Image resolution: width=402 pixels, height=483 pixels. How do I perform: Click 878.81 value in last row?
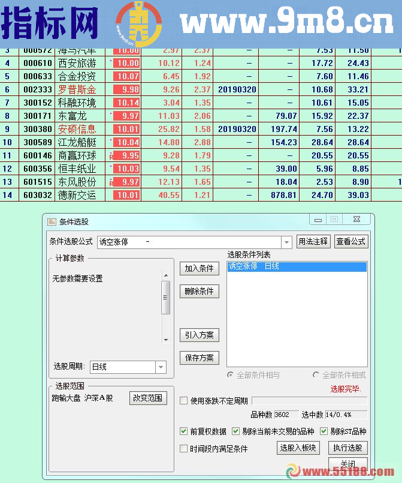(284, 195)
